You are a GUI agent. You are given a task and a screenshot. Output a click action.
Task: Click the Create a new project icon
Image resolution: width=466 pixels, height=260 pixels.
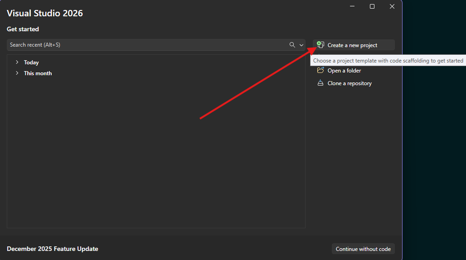pos(320,45)
